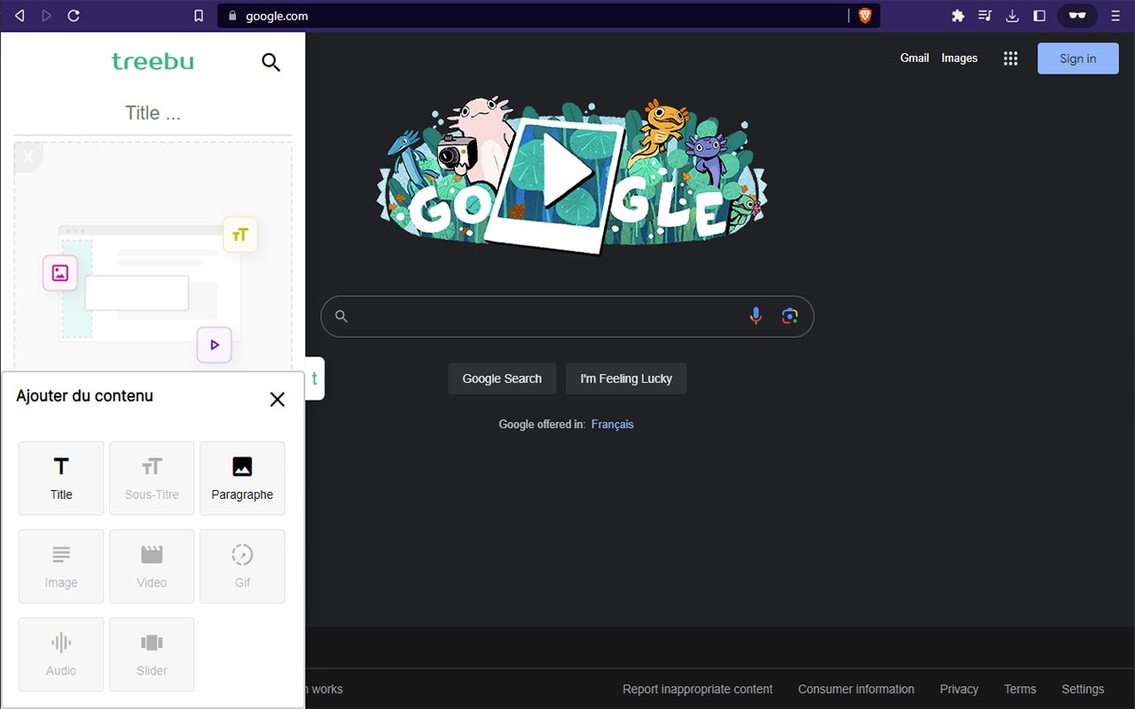This screenshot has height=709, width=1135.
Task: Click the private glasses profile icon
Action: point(1077,15)
